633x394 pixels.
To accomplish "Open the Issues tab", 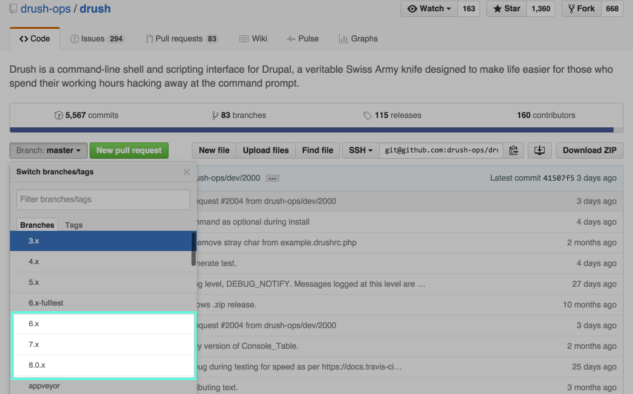I will tap(97, 39).
